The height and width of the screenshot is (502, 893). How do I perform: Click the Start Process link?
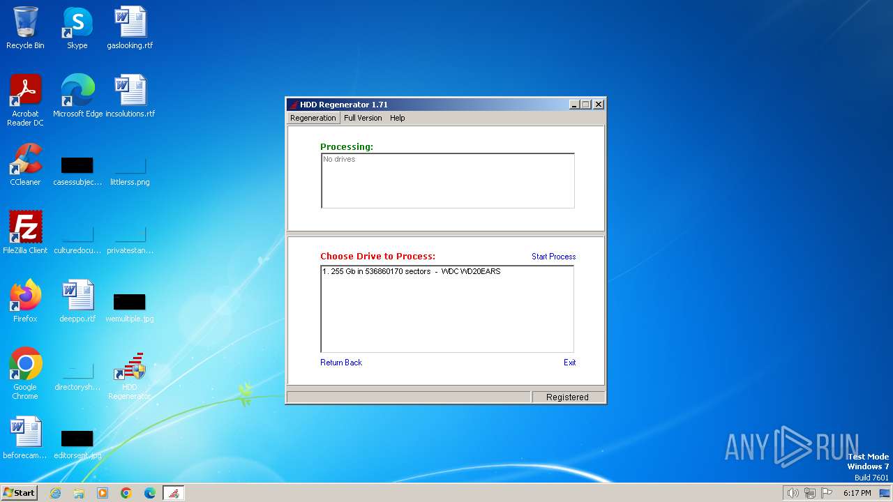pos(553,257)
